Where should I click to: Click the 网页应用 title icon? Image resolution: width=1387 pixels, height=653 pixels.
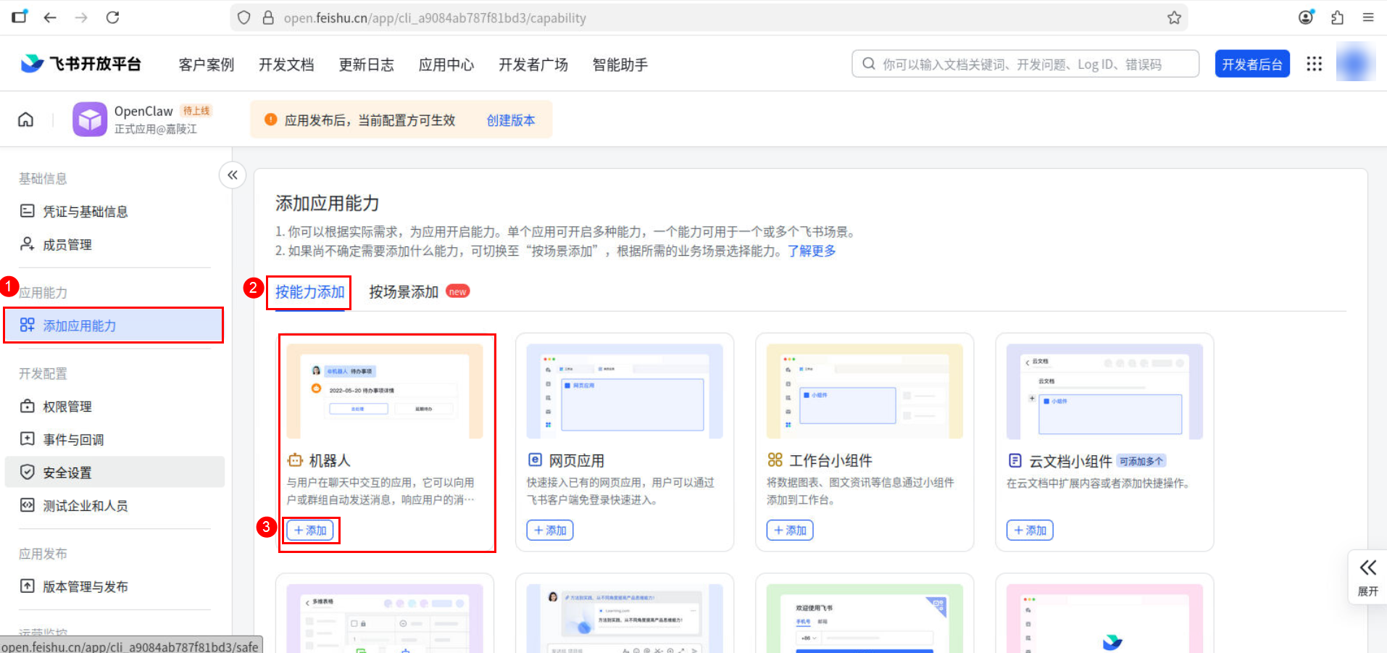535,460
